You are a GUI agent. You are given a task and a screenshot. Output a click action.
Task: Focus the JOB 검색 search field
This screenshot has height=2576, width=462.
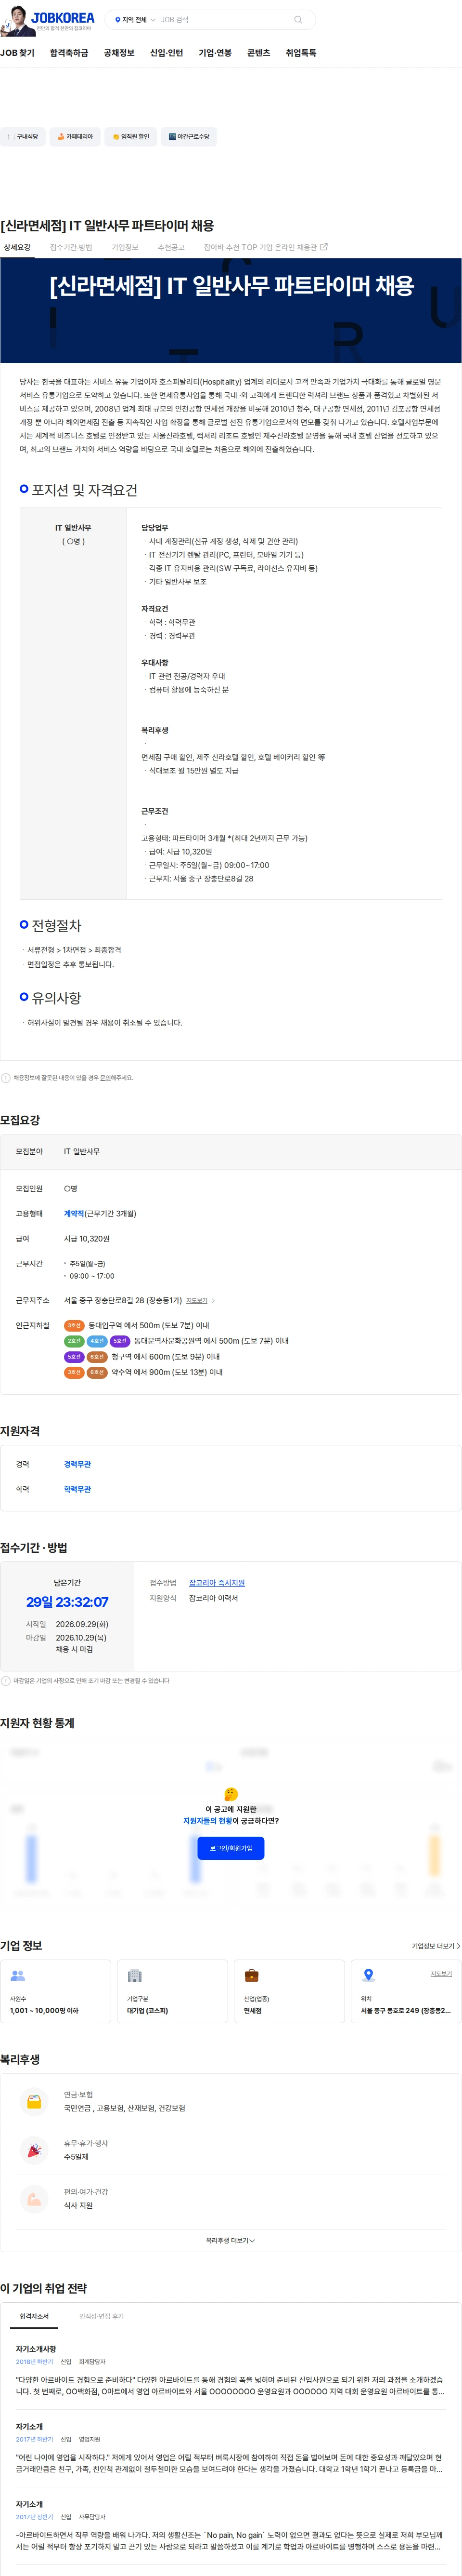(x=225, y=20)
